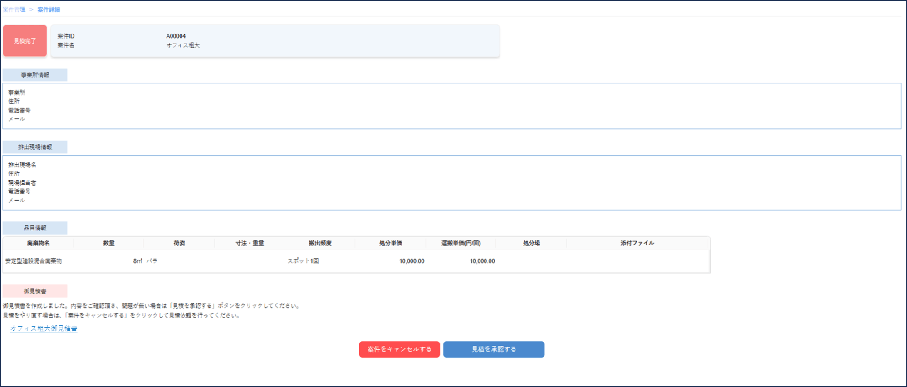Select the case ID value A00004

click(x=176, y=36)
